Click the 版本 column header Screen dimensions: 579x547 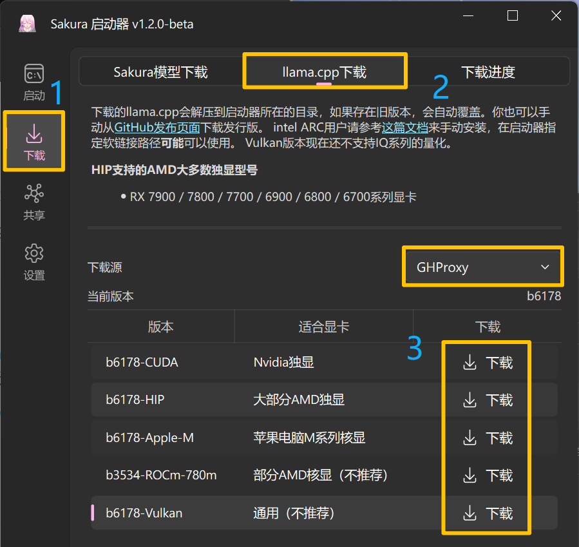click(x=160, y=327)
